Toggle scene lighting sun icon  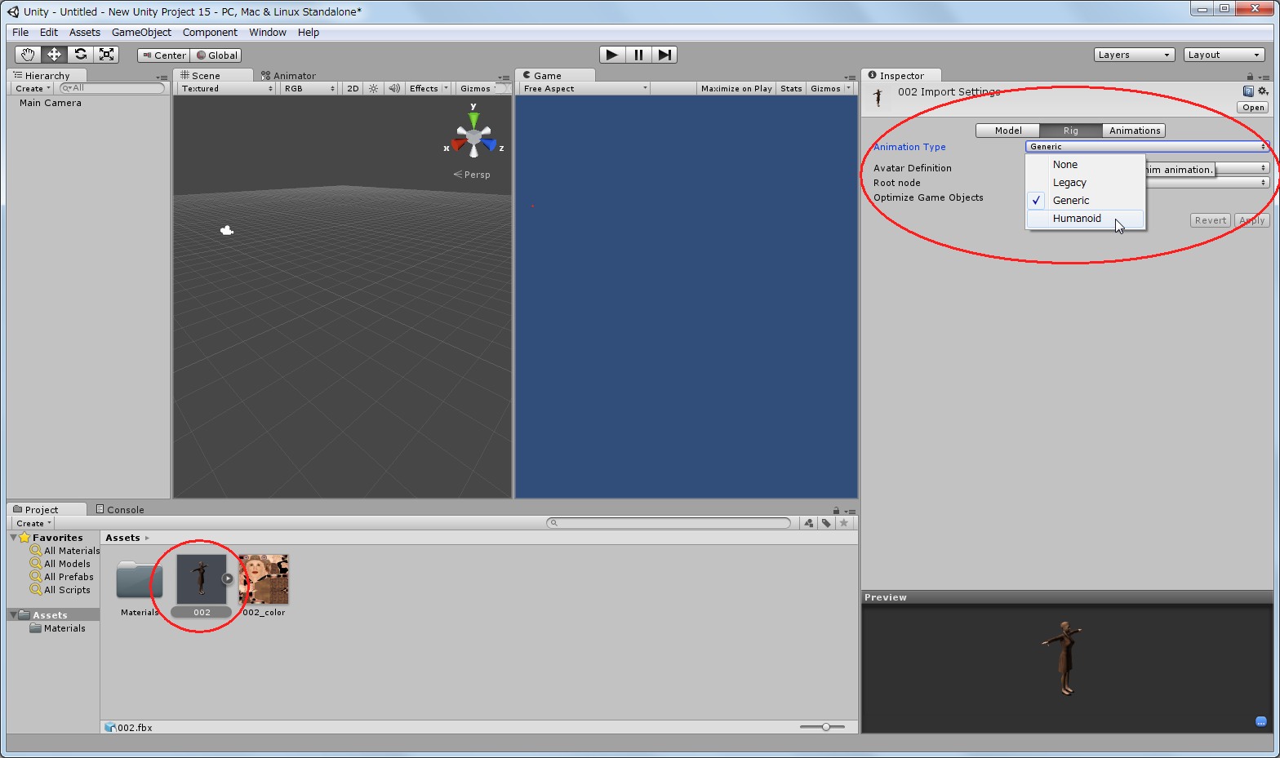pos(373,88)
